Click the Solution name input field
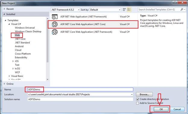Screen dimensions: 188x114 point(80,99)
